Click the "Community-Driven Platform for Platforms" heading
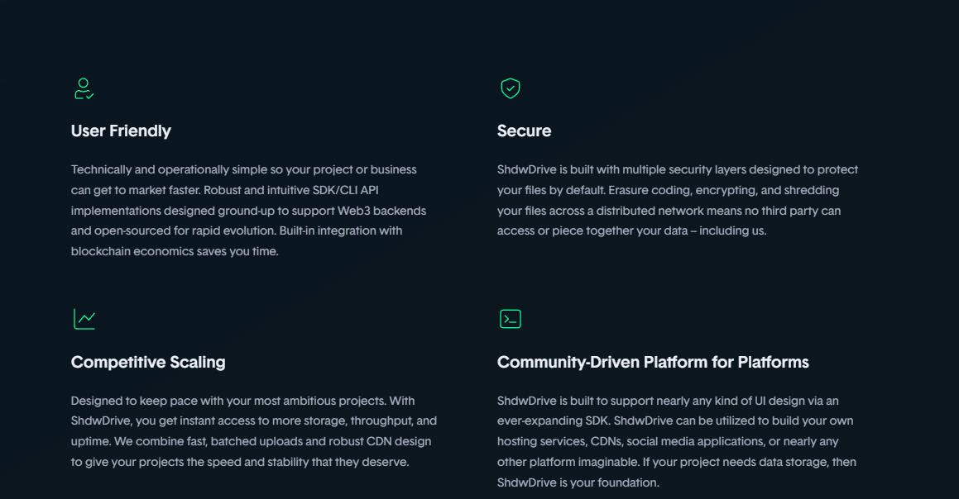Screen dimensions: 959x499 pyautogui.click(x=653, y=362)
